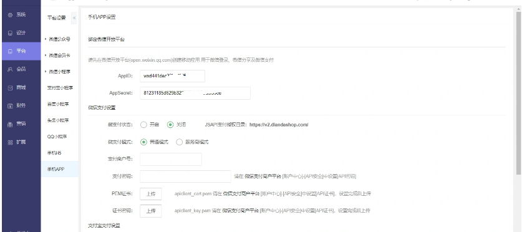Image resolution: width=522 pixels, height=232 pixels.
Task: Set 微支付状态 to 开启
Action: (x=143, y=125)
